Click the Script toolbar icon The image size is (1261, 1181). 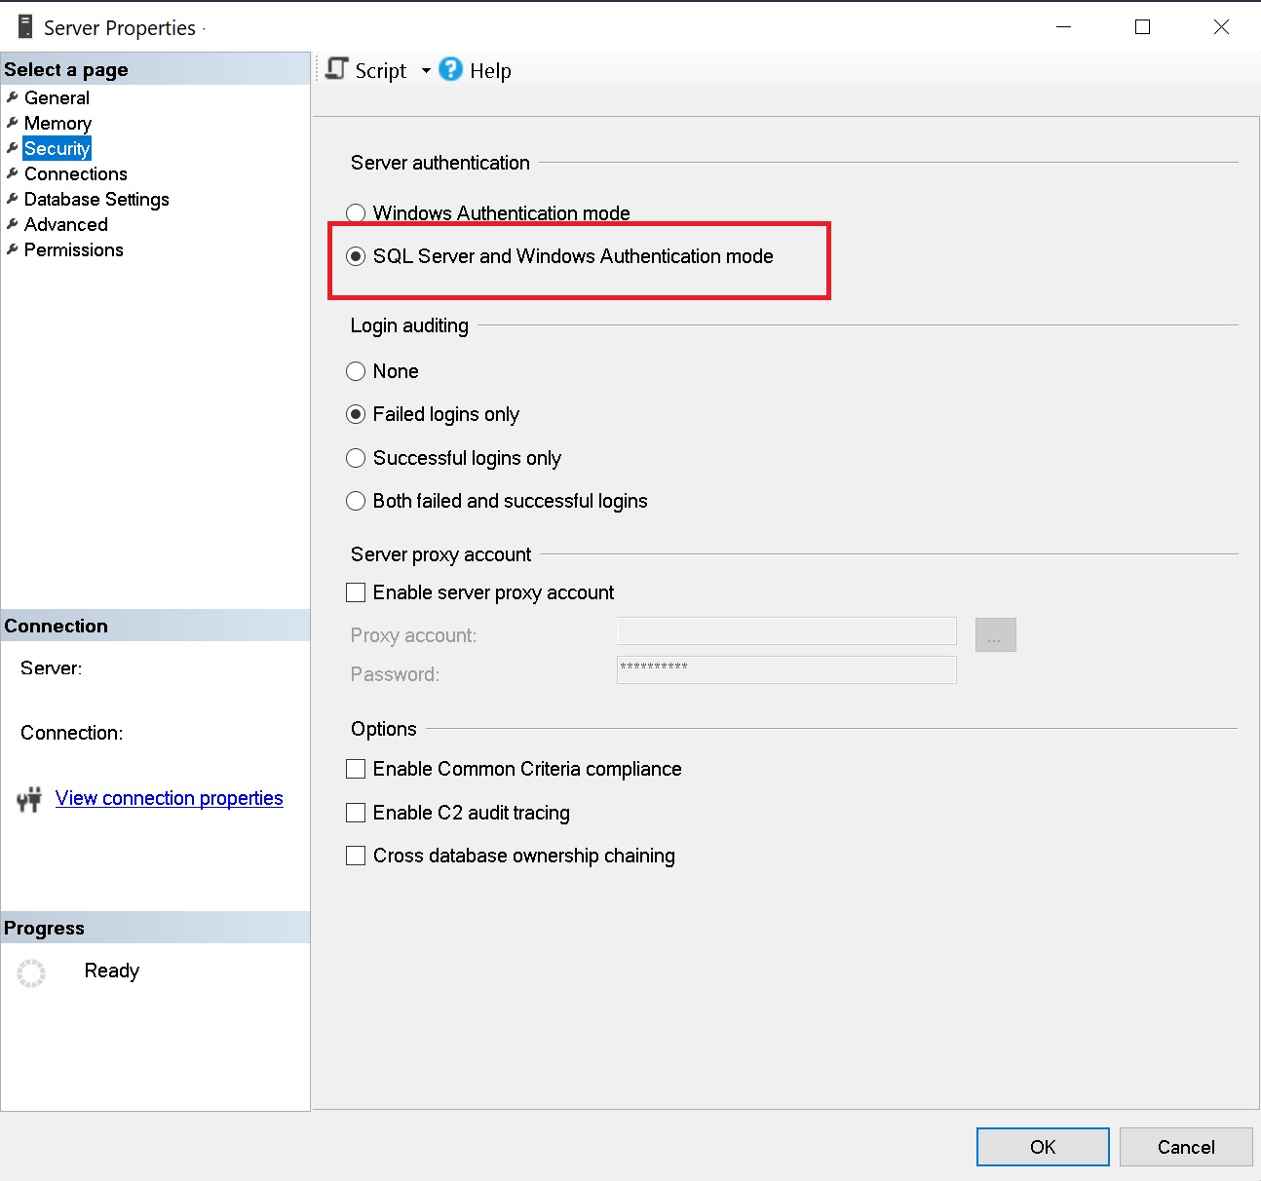click(337, 69)
